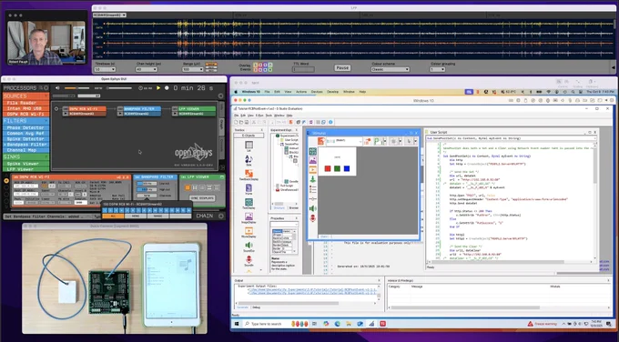Open the Chan height dropdown in LFP window

click(x=147, y=69)
